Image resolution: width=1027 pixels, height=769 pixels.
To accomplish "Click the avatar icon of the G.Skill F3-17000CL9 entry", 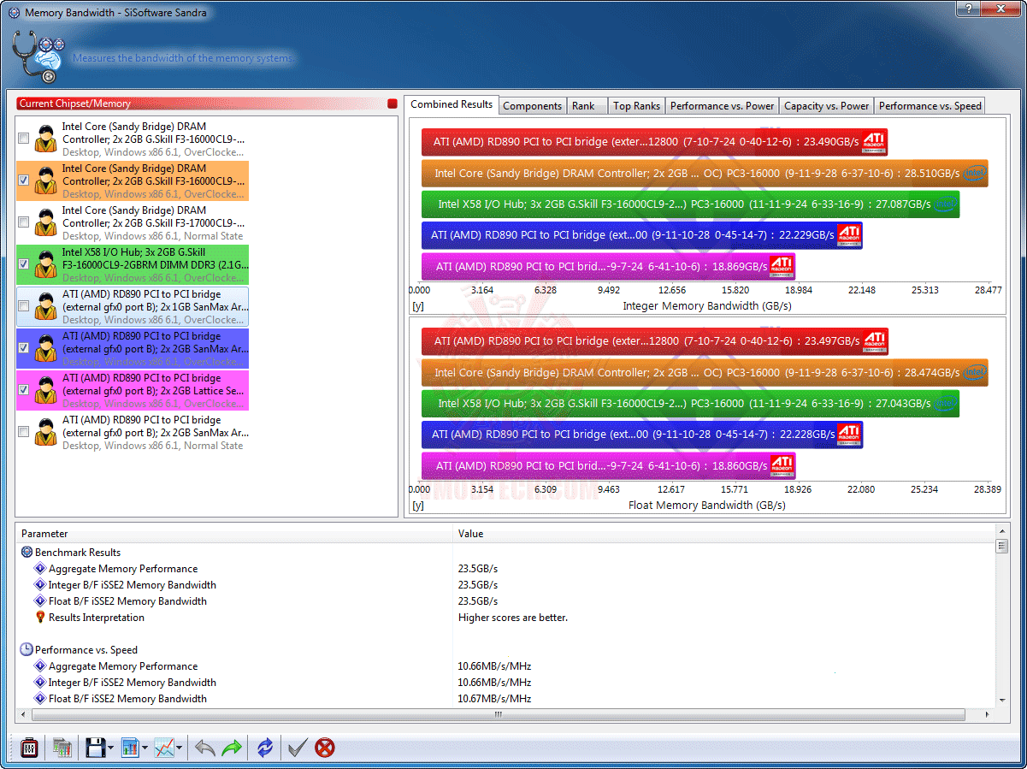I will (x=45, y=222).
